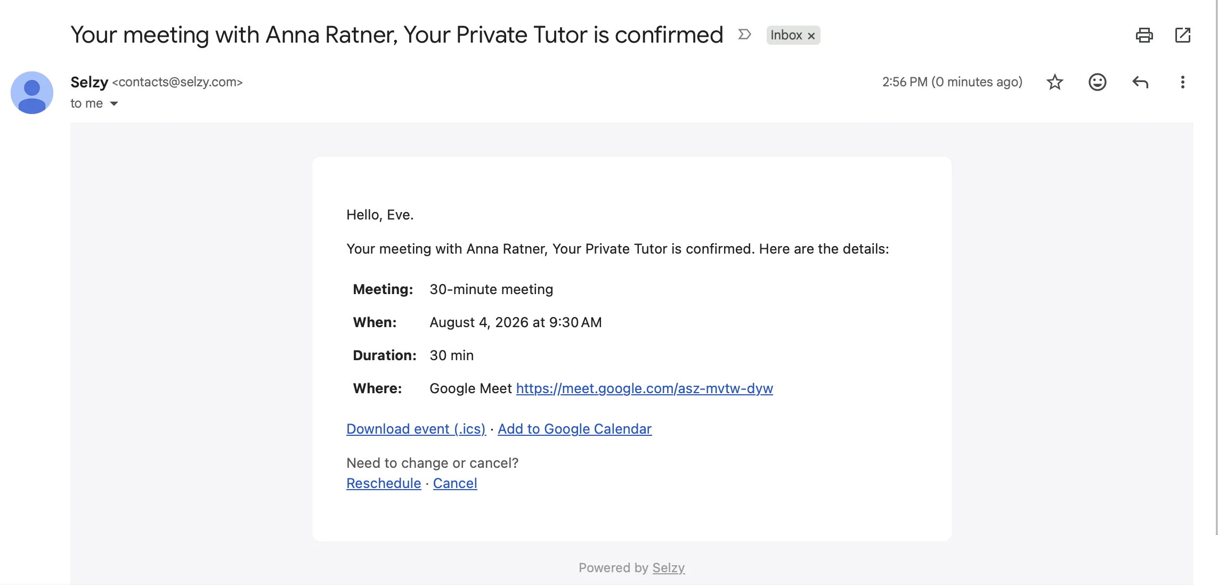Click the Cancel meeting link

[x=455, y=483]
